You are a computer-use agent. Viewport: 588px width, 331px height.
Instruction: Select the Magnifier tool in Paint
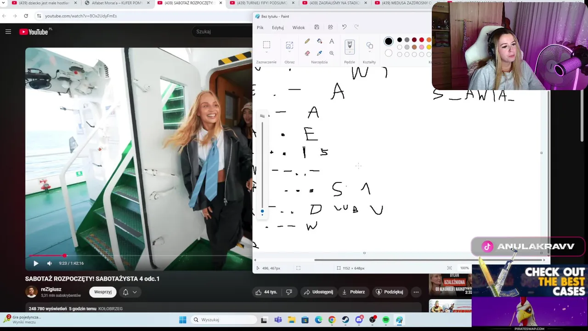click(x=332, y=53)
